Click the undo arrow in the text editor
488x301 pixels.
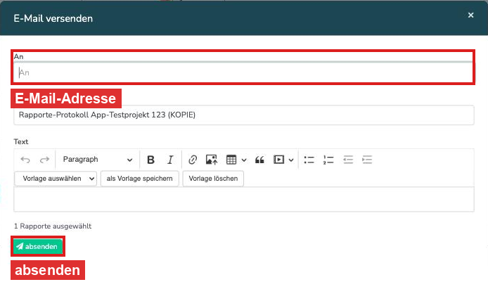click(x=25, y=160)
